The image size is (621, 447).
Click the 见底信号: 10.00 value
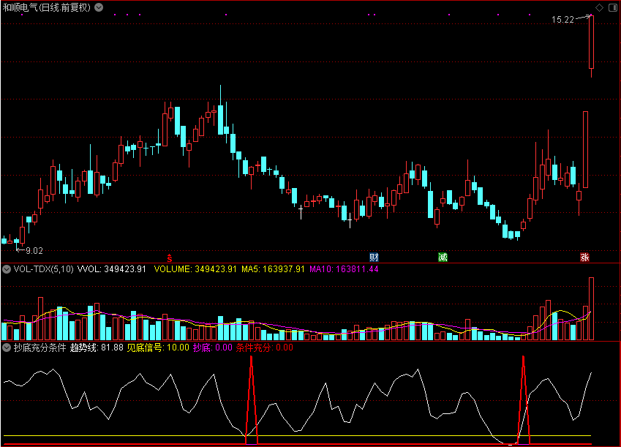[158, 348]
